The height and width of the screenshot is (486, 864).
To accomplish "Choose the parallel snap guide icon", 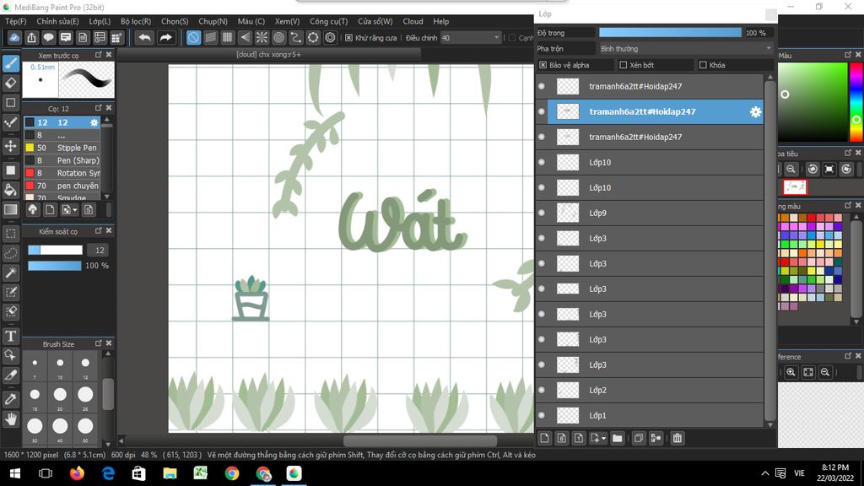I will tap(210, 37).
